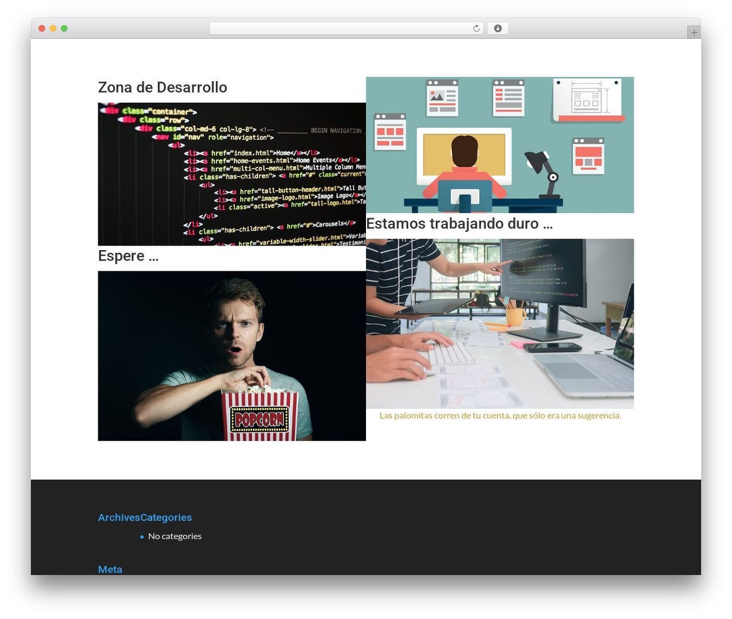
Task: Click the 'Espere ...' heading
Action: (x=128, y=256)
